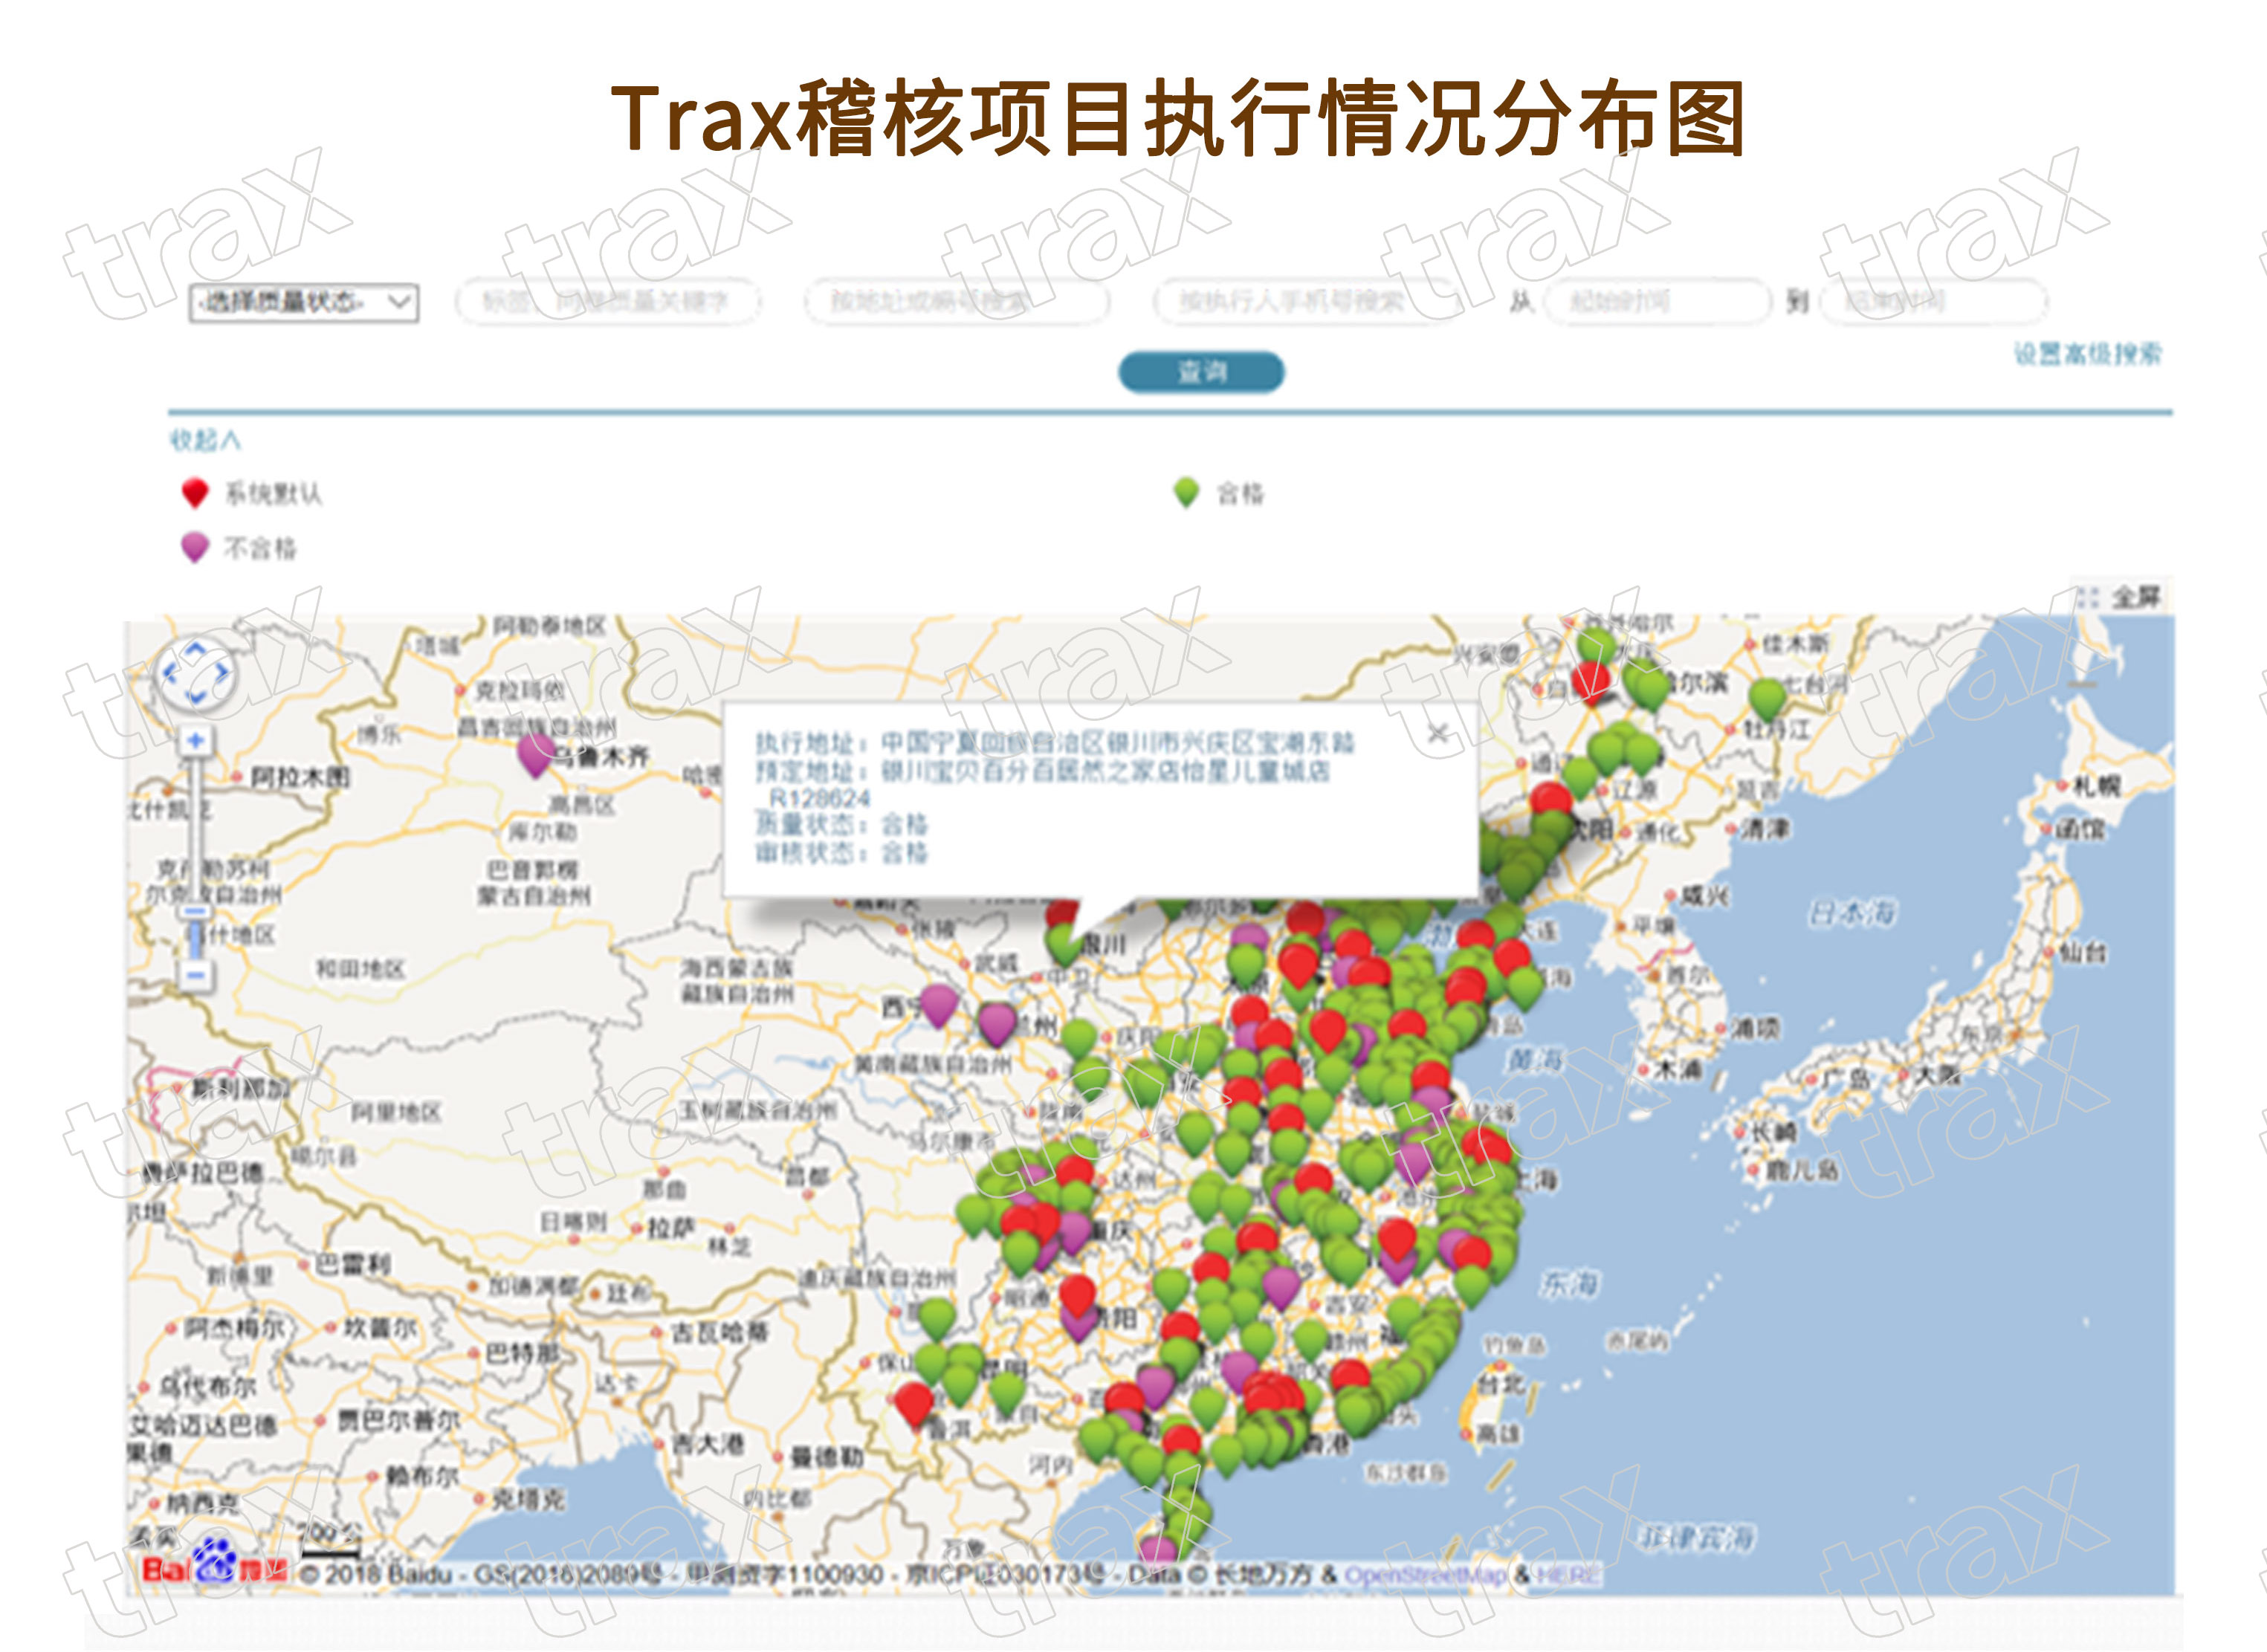This screenshot has width=2267, height=1652.
Task: Click the blue 查询 query button
Action: pos(1201,372)
